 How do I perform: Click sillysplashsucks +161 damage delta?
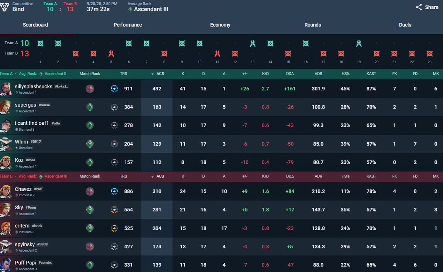(290, 89)
